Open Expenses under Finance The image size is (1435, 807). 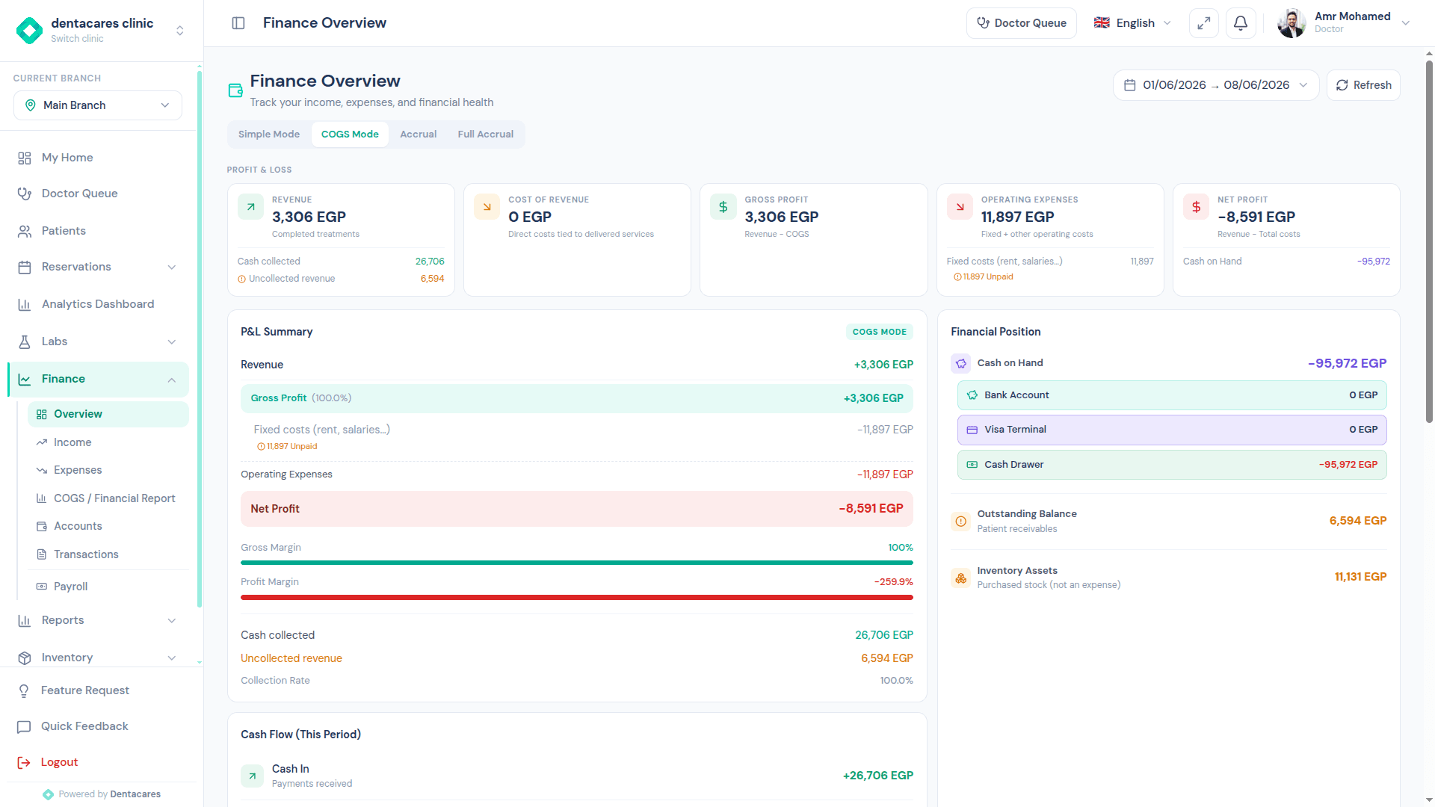point(108,470)
